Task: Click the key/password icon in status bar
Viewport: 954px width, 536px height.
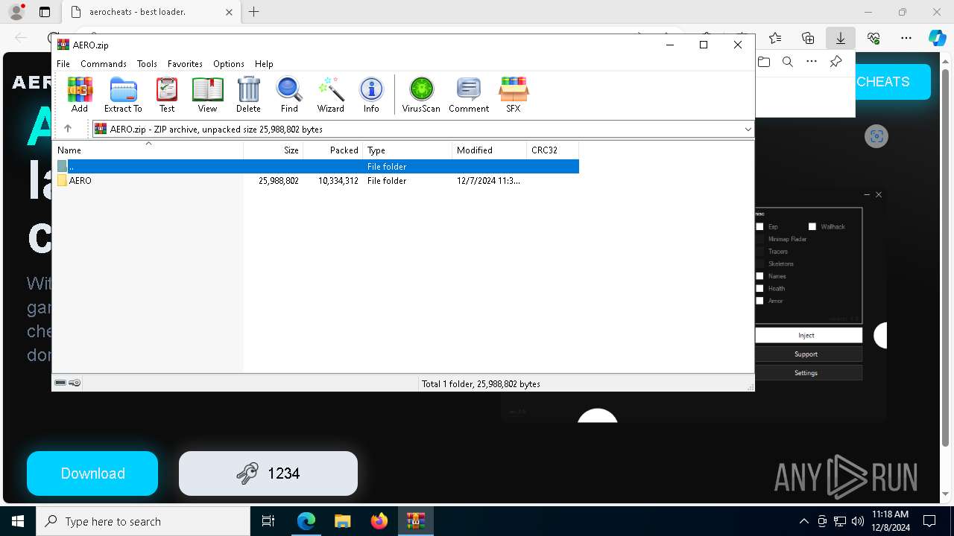Action: 75,383
